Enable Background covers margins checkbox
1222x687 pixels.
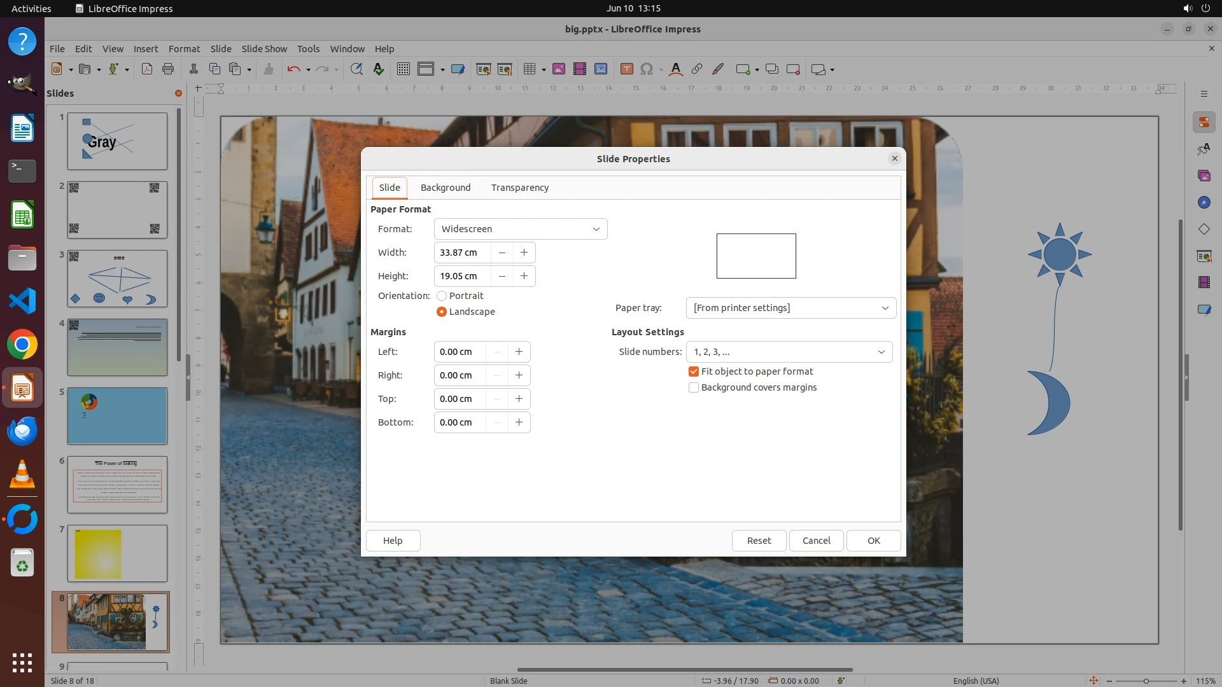point(694,387)
